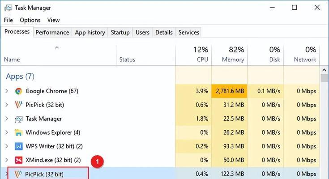Sort by the 0% Disk column
Viewport: 329px width, 179px height.
tap(265, 55)
